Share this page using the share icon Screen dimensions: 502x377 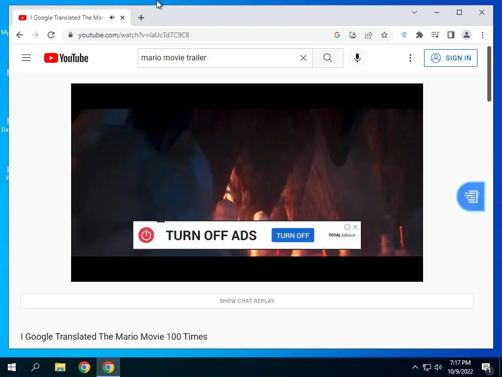[x=369, y=35]
